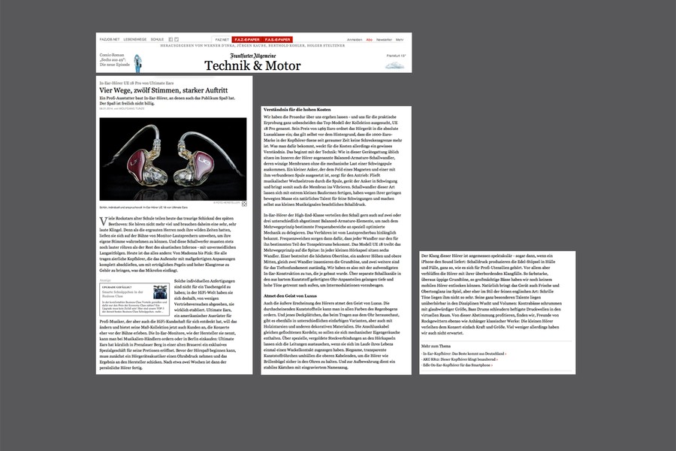Click headline "Vier Wege, zwölf Stimmen, starker Auftritt"
676x451 pixels.
[164, 90]
